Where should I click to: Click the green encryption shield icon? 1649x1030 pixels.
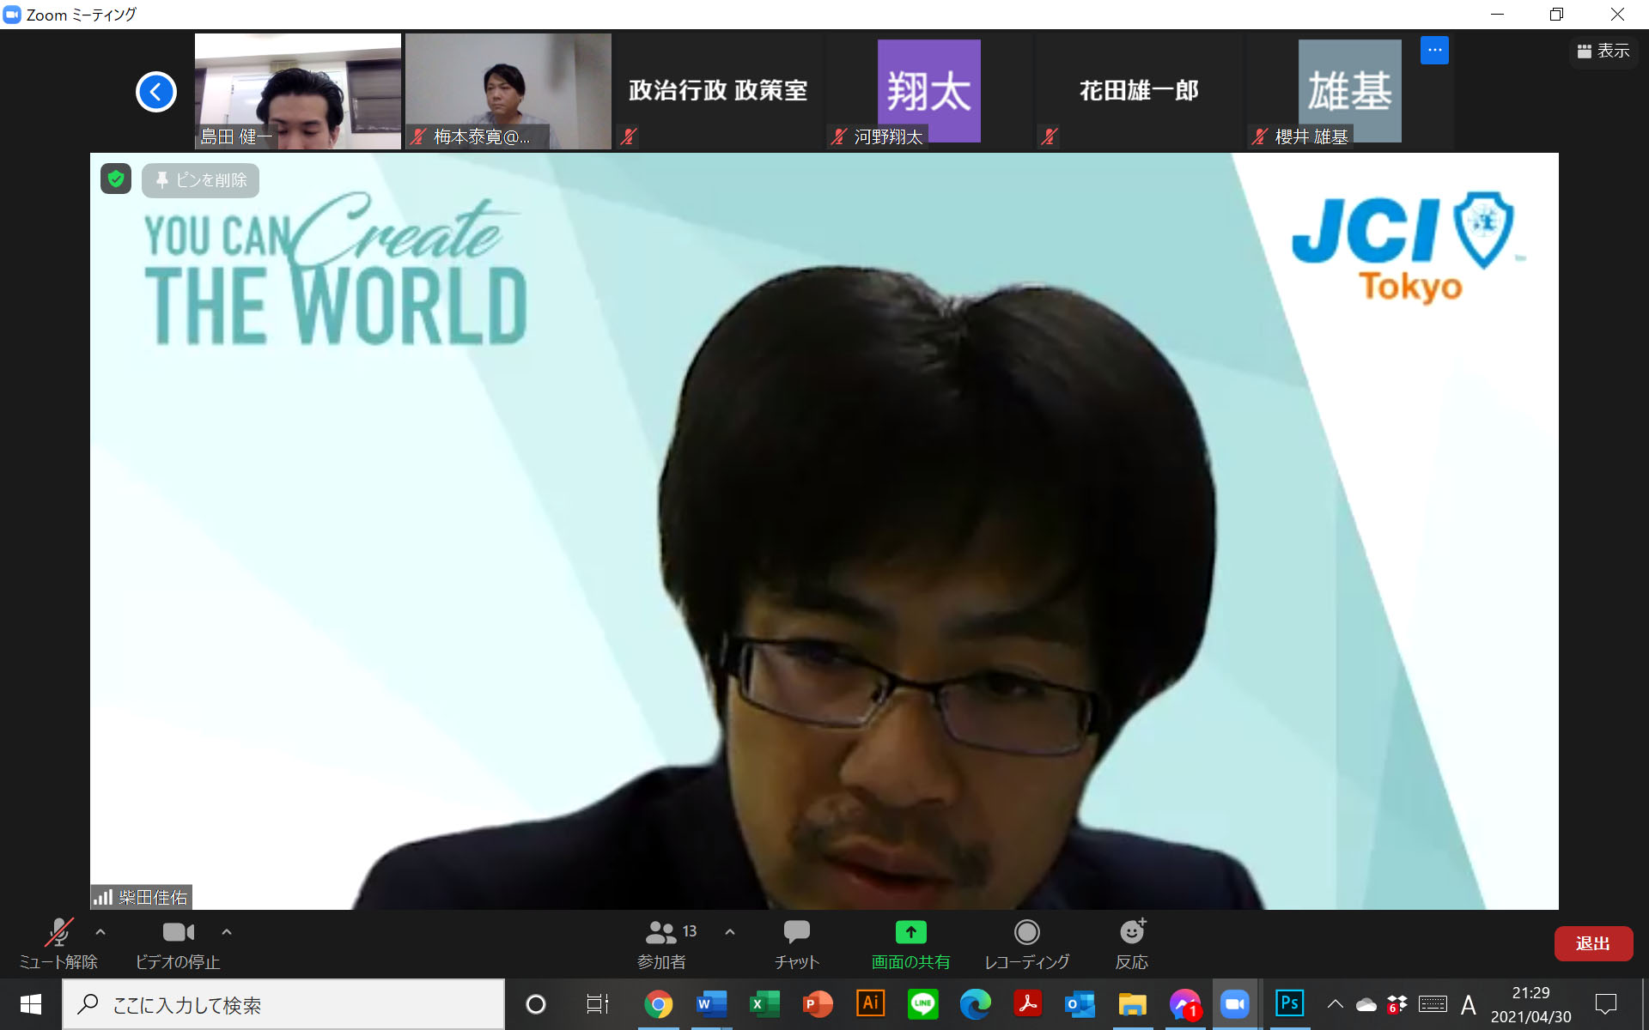[116, 179]
